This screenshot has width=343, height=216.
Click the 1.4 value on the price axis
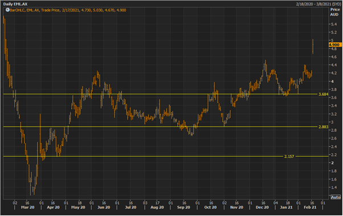coord(334,188)
